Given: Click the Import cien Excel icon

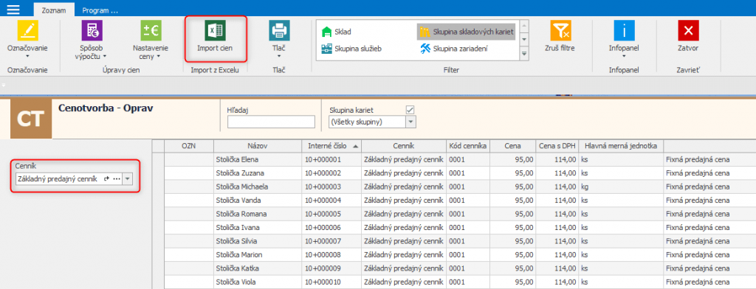Looking at the screenshot, I should 216,30.
